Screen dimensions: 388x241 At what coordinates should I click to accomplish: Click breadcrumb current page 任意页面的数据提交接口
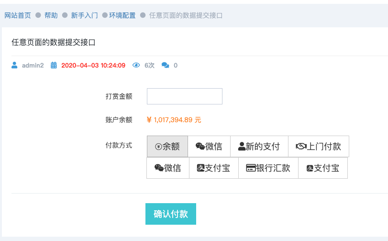coord(186,15)
